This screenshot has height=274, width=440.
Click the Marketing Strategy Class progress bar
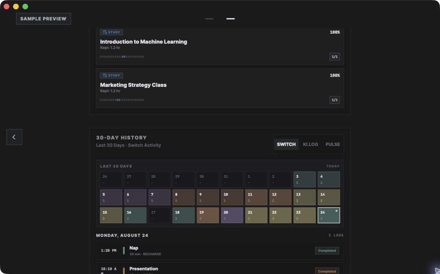(122, 100)
